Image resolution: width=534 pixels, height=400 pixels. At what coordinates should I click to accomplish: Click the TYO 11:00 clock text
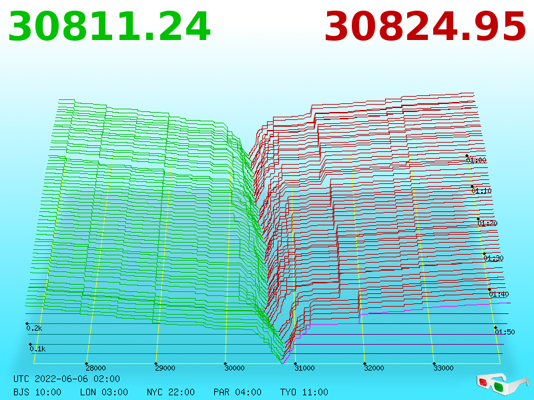pyautogui.click(x=304, y=392)
